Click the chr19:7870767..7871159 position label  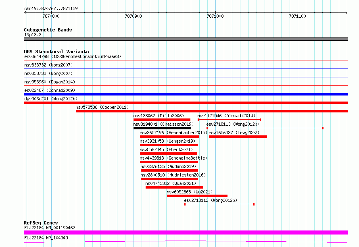(51, 8)
